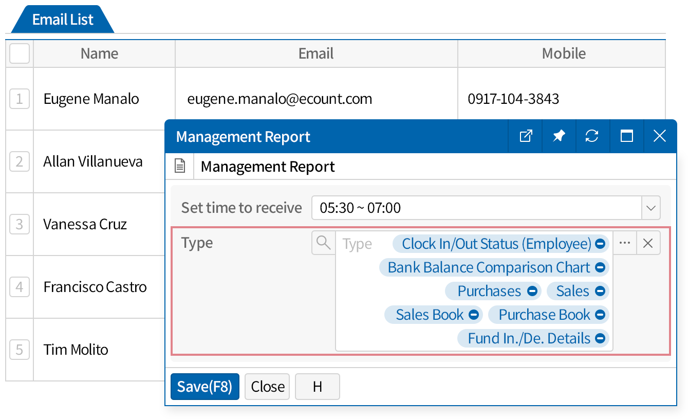Remove the Fund In./De. Details tag
Screen dimensions: 688x419
tap(600, 338)
